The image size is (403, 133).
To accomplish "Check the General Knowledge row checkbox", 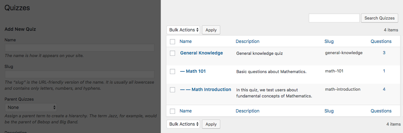I will pyautogui.click(x=172, y=53).
